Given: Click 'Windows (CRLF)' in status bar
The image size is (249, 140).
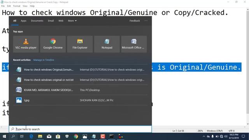Looking at the screenshot, I should point(214,131).
